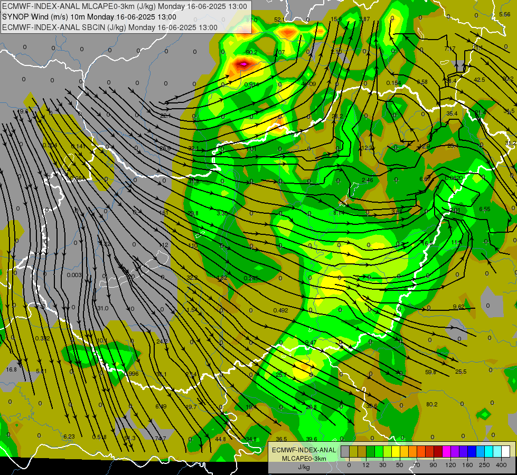Click the map value '3.35'
The height and width of the screenshot is (475, 517).
pos(222,213)
